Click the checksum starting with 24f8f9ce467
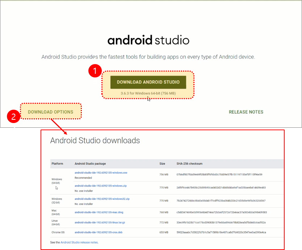The height and width of the screenshot is (250, 302). (221, 188)
